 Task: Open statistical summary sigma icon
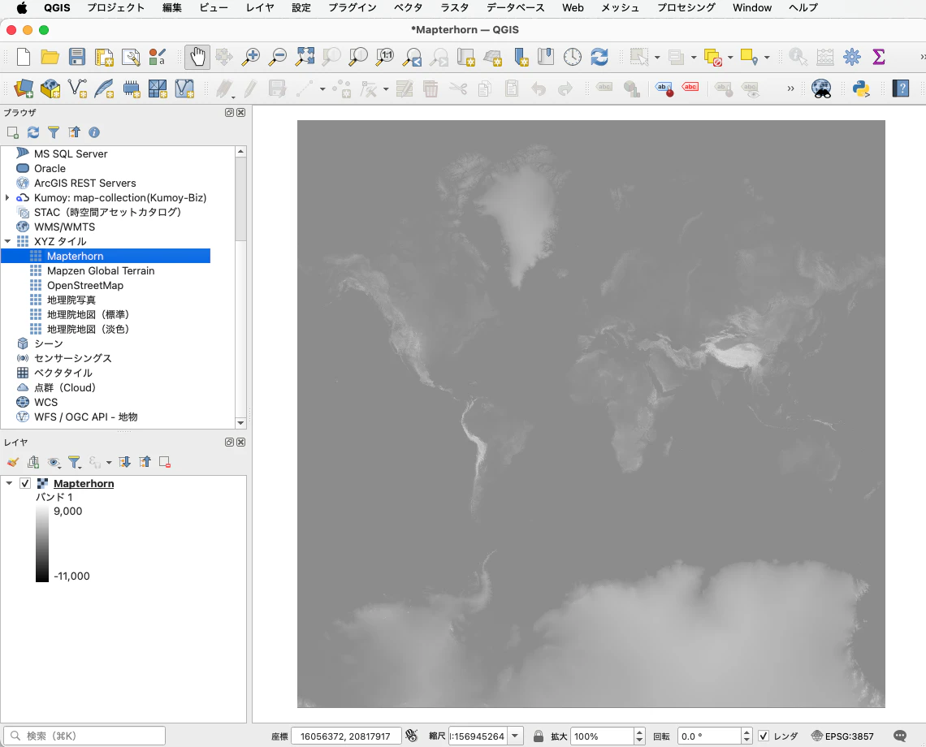(879, 58)
